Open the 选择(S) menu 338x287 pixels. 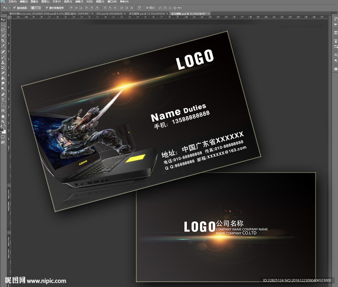68,2
